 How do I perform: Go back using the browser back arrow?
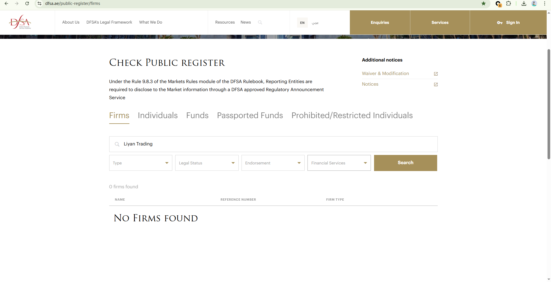coord(6,3)
